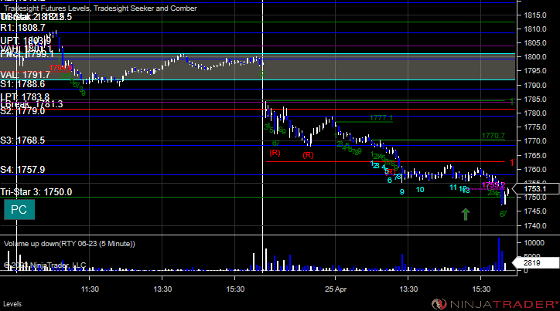
Task: Click the VAL: 1791.7 level label
Action: pos(26,75)
